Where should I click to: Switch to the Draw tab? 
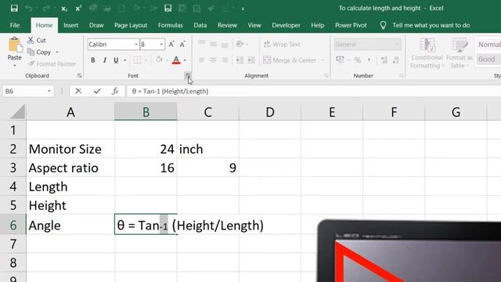point(96,25)
